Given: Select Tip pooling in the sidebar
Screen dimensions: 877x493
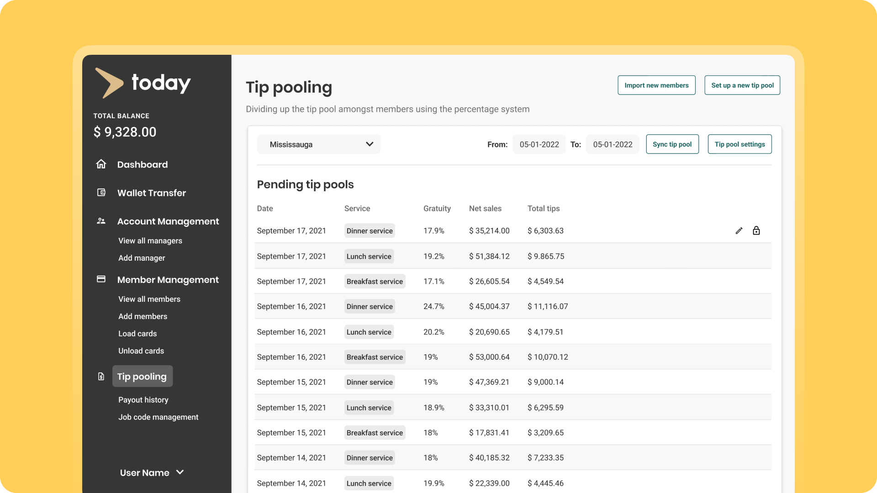Looking at the screenshot, I should pyautogui.click(x=142, y=376).
